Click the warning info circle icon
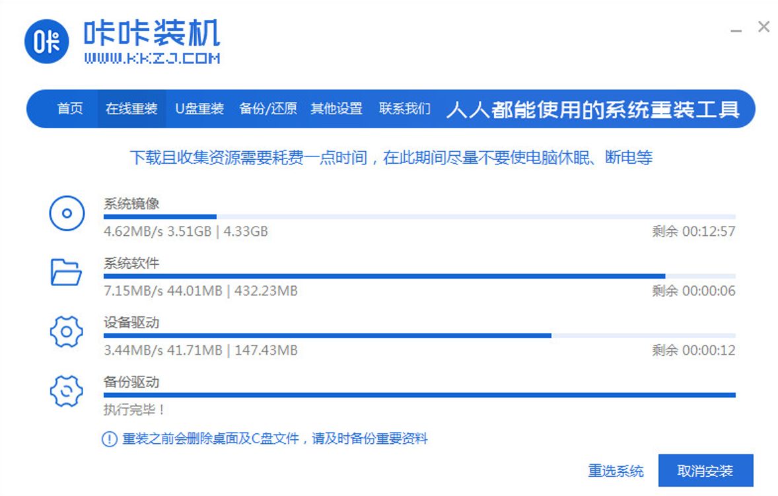The image size is (778, 496). point(109,439)
